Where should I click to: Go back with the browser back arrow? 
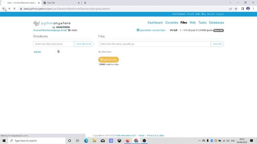4,9
